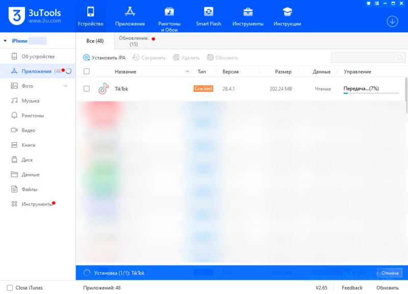This screenshot has height=294, width=408.
Task: Open Smart Flash tool
Action: tap(209, 16)
